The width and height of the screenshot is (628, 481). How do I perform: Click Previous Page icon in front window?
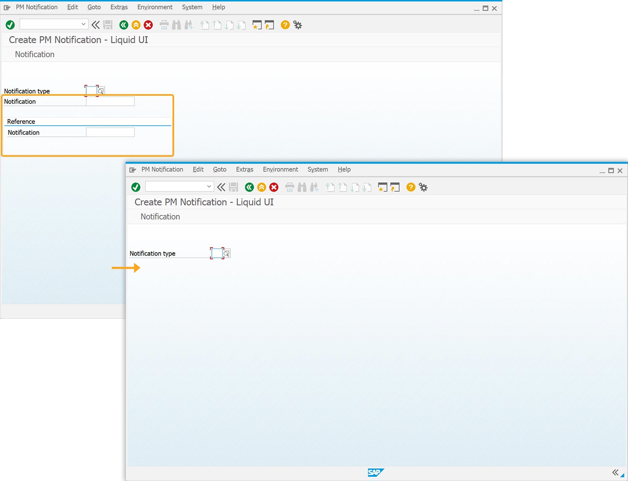click(342, 187)
